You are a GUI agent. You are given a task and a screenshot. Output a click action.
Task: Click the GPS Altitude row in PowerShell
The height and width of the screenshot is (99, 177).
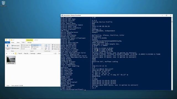[x=87, y=69]
